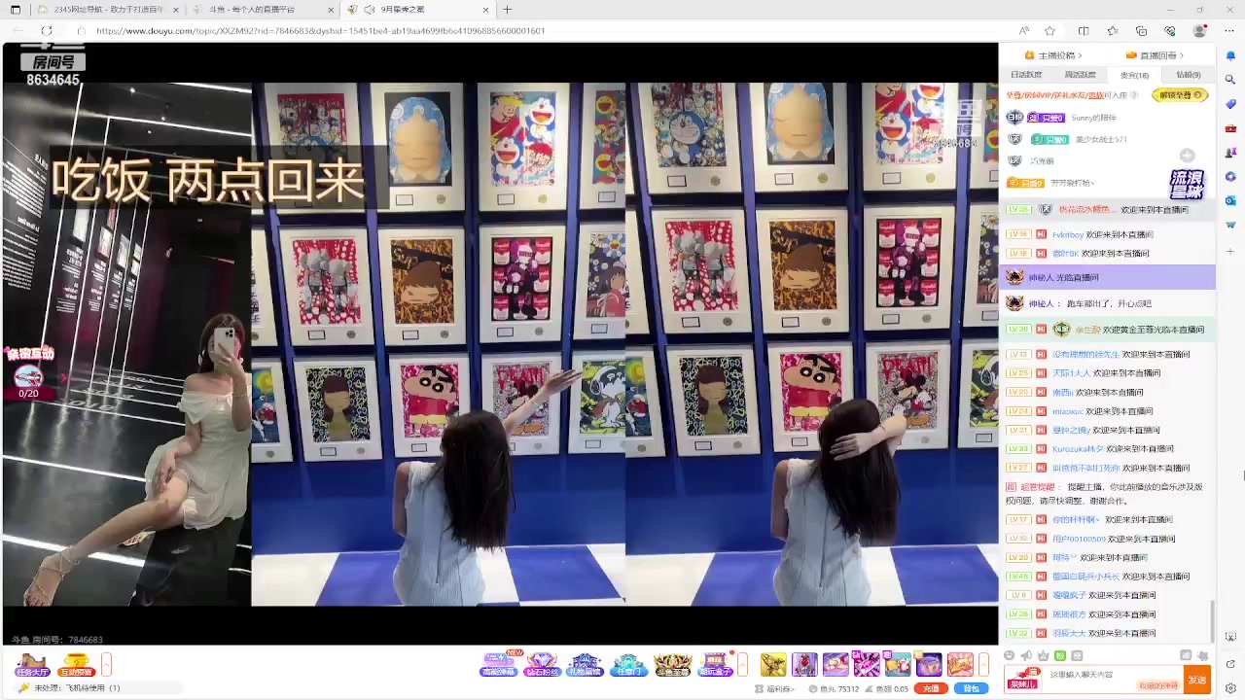Viewport: 1245px width, 700px height.
Task: Click the emoji smiley icon above chat input
Action: [1009, 656]
